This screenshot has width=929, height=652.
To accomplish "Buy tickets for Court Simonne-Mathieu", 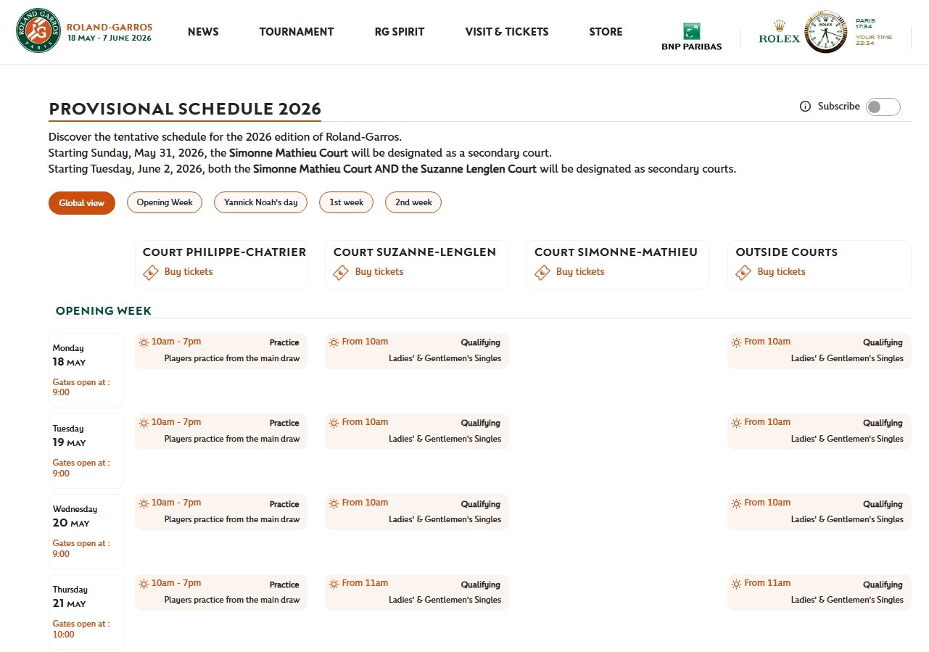I will [x=580, y=272].
